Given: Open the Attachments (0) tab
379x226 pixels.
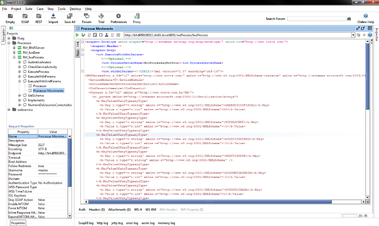Looking at the screenshot, I should (119, 210).
